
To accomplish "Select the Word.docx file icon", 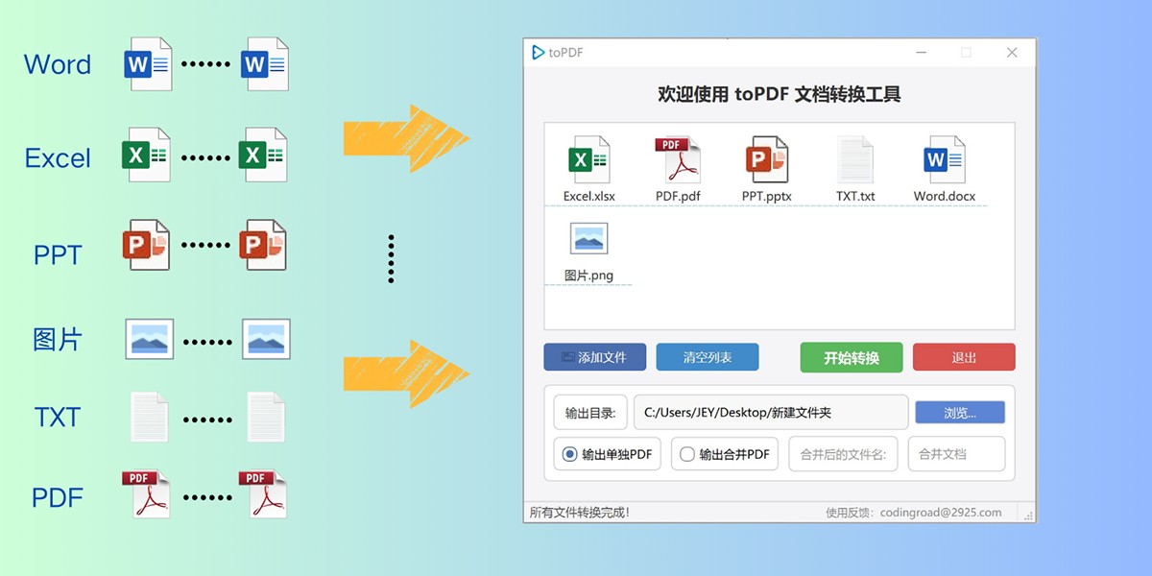I will [943, 161].
